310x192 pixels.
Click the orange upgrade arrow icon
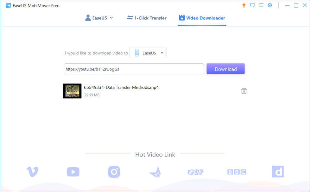tap(244, 5)
